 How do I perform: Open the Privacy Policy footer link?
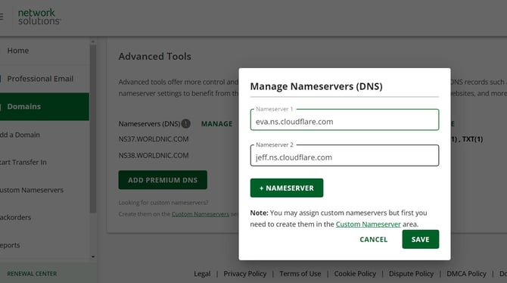[x=244, y=274]
